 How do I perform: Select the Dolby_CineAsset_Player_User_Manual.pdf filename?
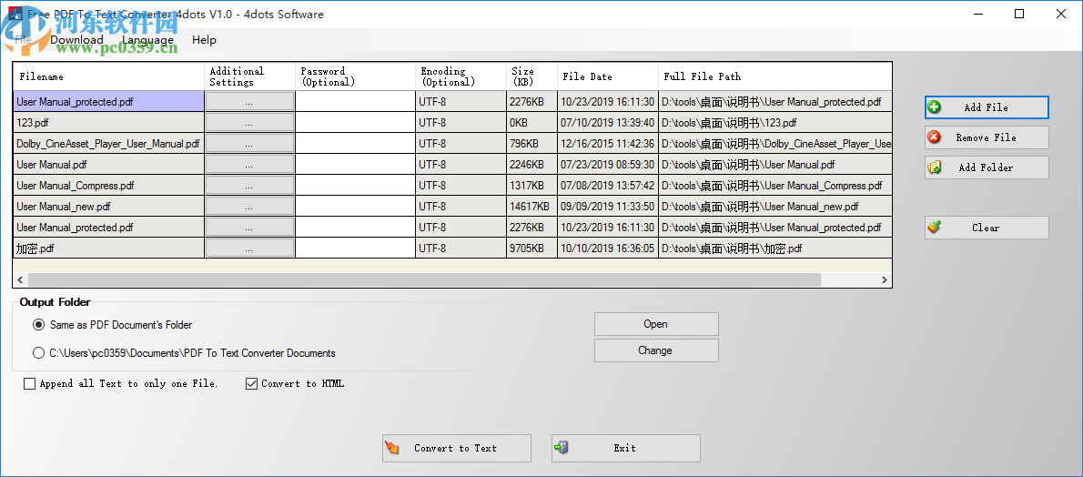tap(108, 144)
